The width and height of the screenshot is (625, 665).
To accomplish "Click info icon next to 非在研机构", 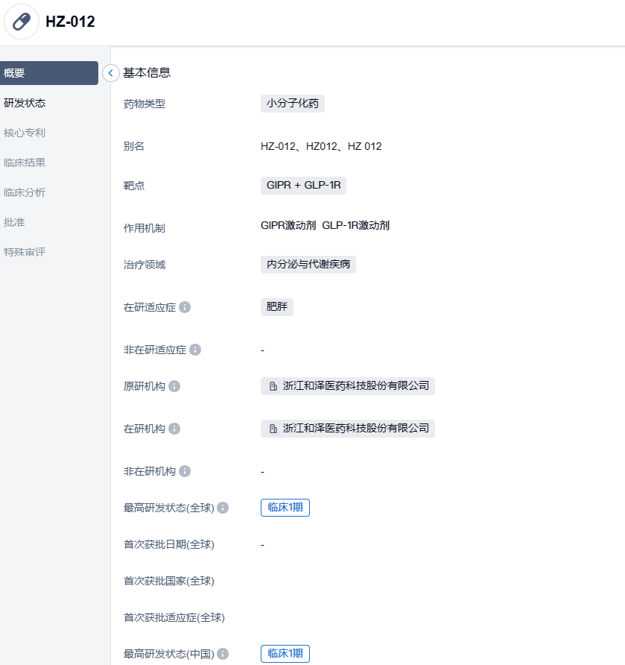I will [x=185, y=471].
